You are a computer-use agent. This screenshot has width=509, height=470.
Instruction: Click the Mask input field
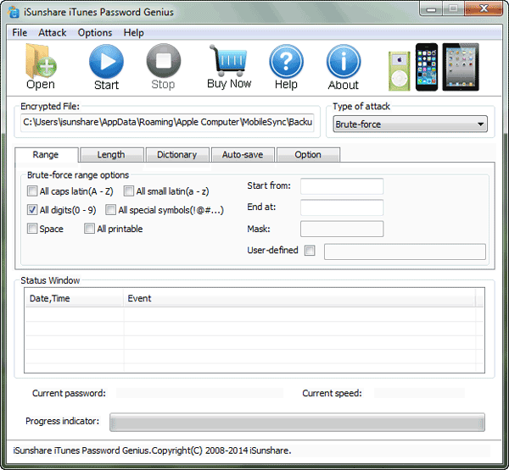[x=342, y=229]
